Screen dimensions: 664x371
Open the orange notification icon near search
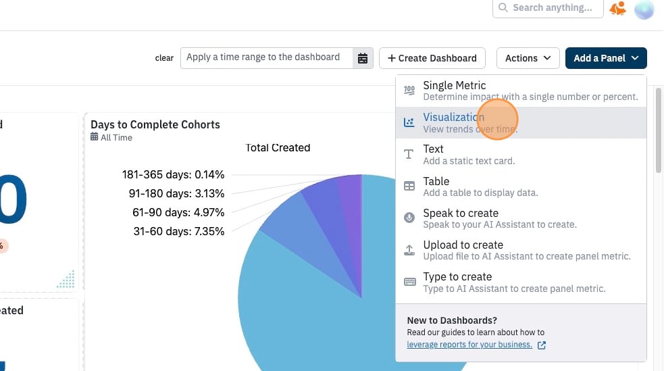pos(617,8)
